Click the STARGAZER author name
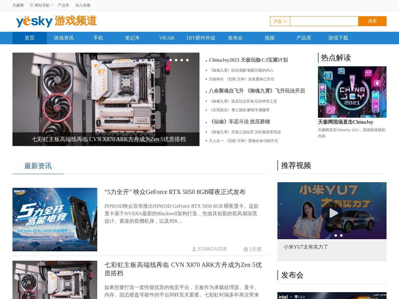This screenshot has height=299, width=399. click(212, 249)
